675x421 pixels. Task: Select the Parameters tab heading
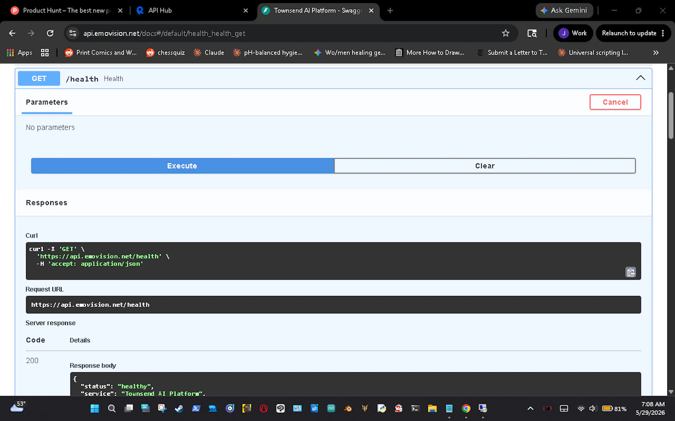click(47, 102)
